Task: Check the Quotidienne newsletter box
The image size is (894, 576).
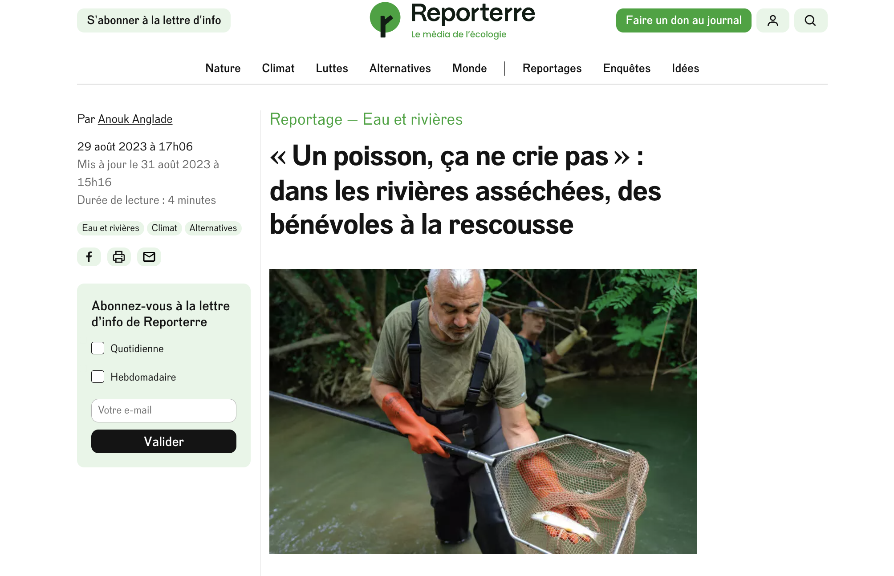Action: coord(98,348)
